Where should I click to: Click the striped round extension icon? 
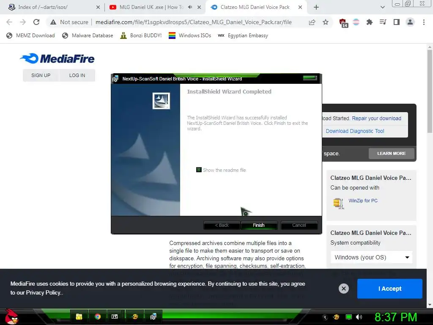(x=356, y=22)
